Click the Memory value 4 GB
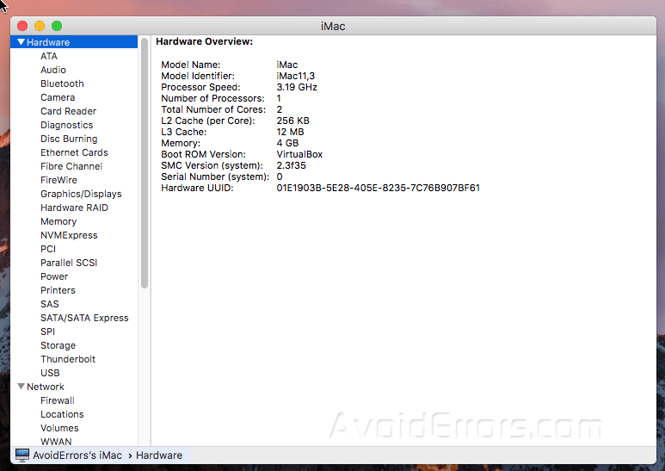The width and height of the screenshot is (665, 471). pos(287,143)
